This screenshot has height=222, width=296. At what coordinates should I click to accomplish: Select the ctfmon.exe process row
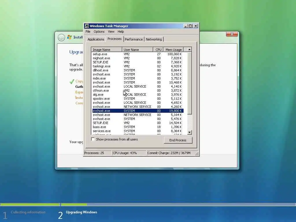tap(138, 90)
